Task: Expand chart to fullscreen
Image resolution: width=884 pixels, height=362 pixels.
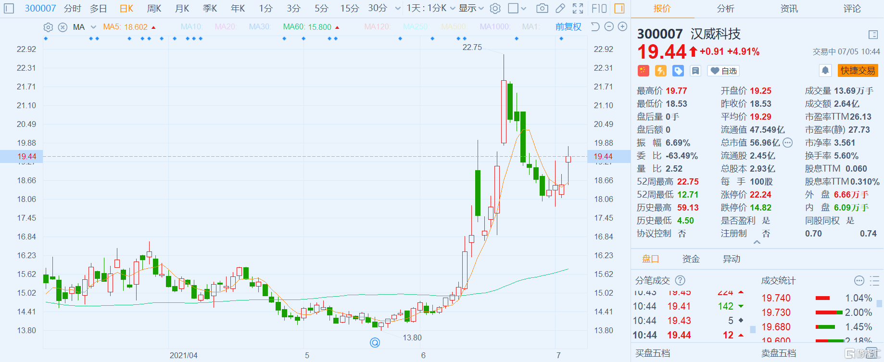Action: click(x=578, y=8)
